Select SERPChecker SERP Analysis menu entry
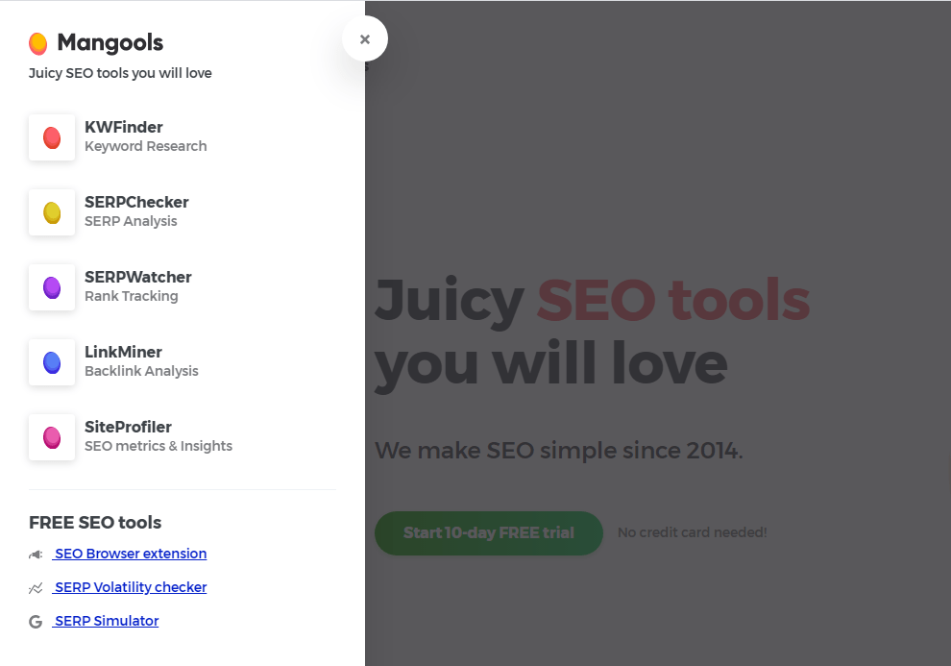 (136, 211)
